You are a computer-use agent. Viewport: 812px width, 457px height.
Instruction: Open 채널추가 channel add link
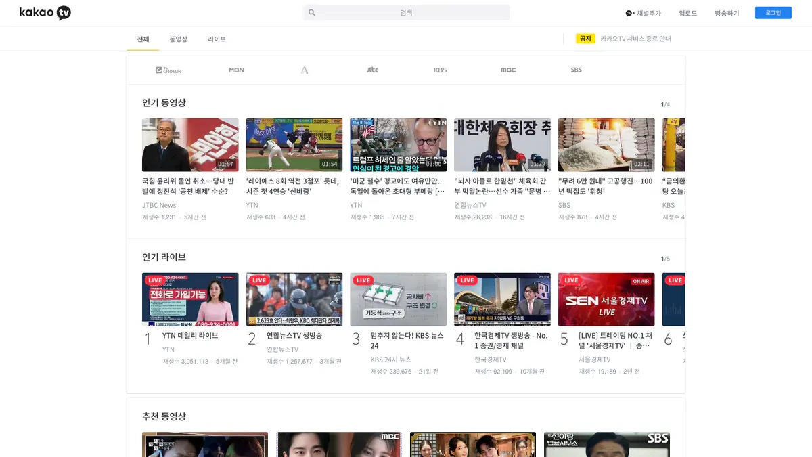pyautogui.click(x=643, y=13)
